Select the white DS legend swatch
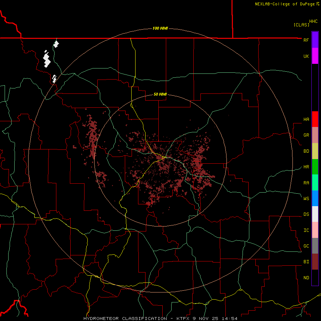 [x=315, y=214]
